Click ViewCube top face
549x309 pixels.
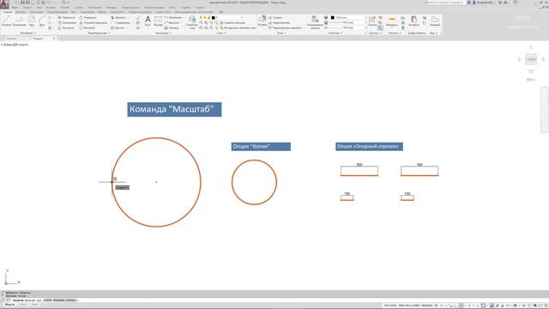pos(531,59)
